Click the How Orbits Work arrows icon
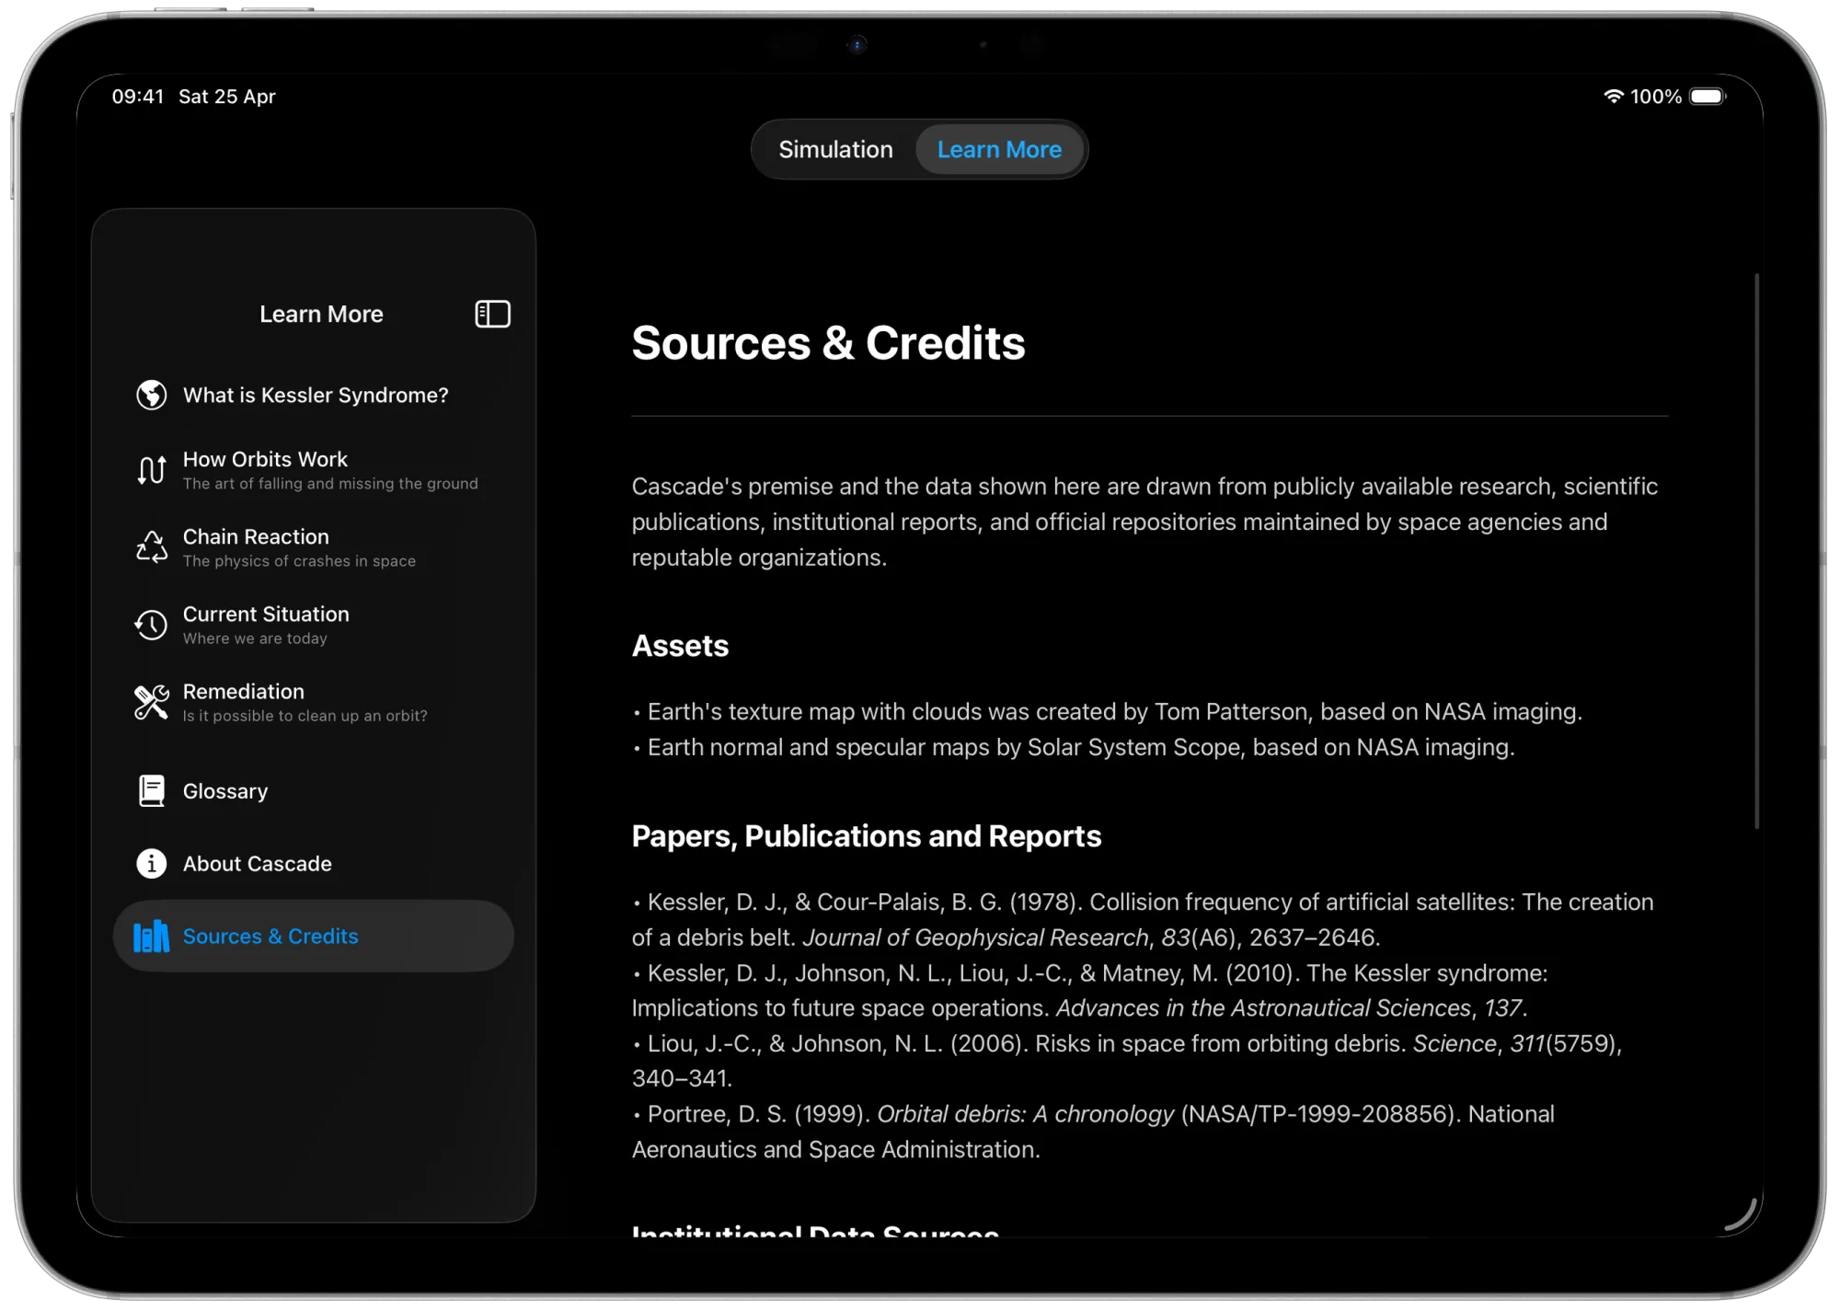The width and height of the screenshot is (1840, 1311). tap(152, 470)
